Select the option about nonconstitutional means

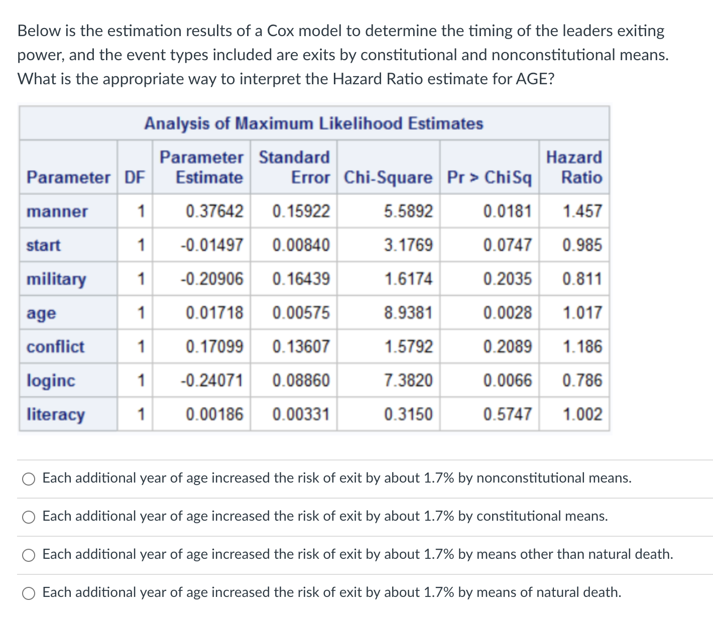29,479
